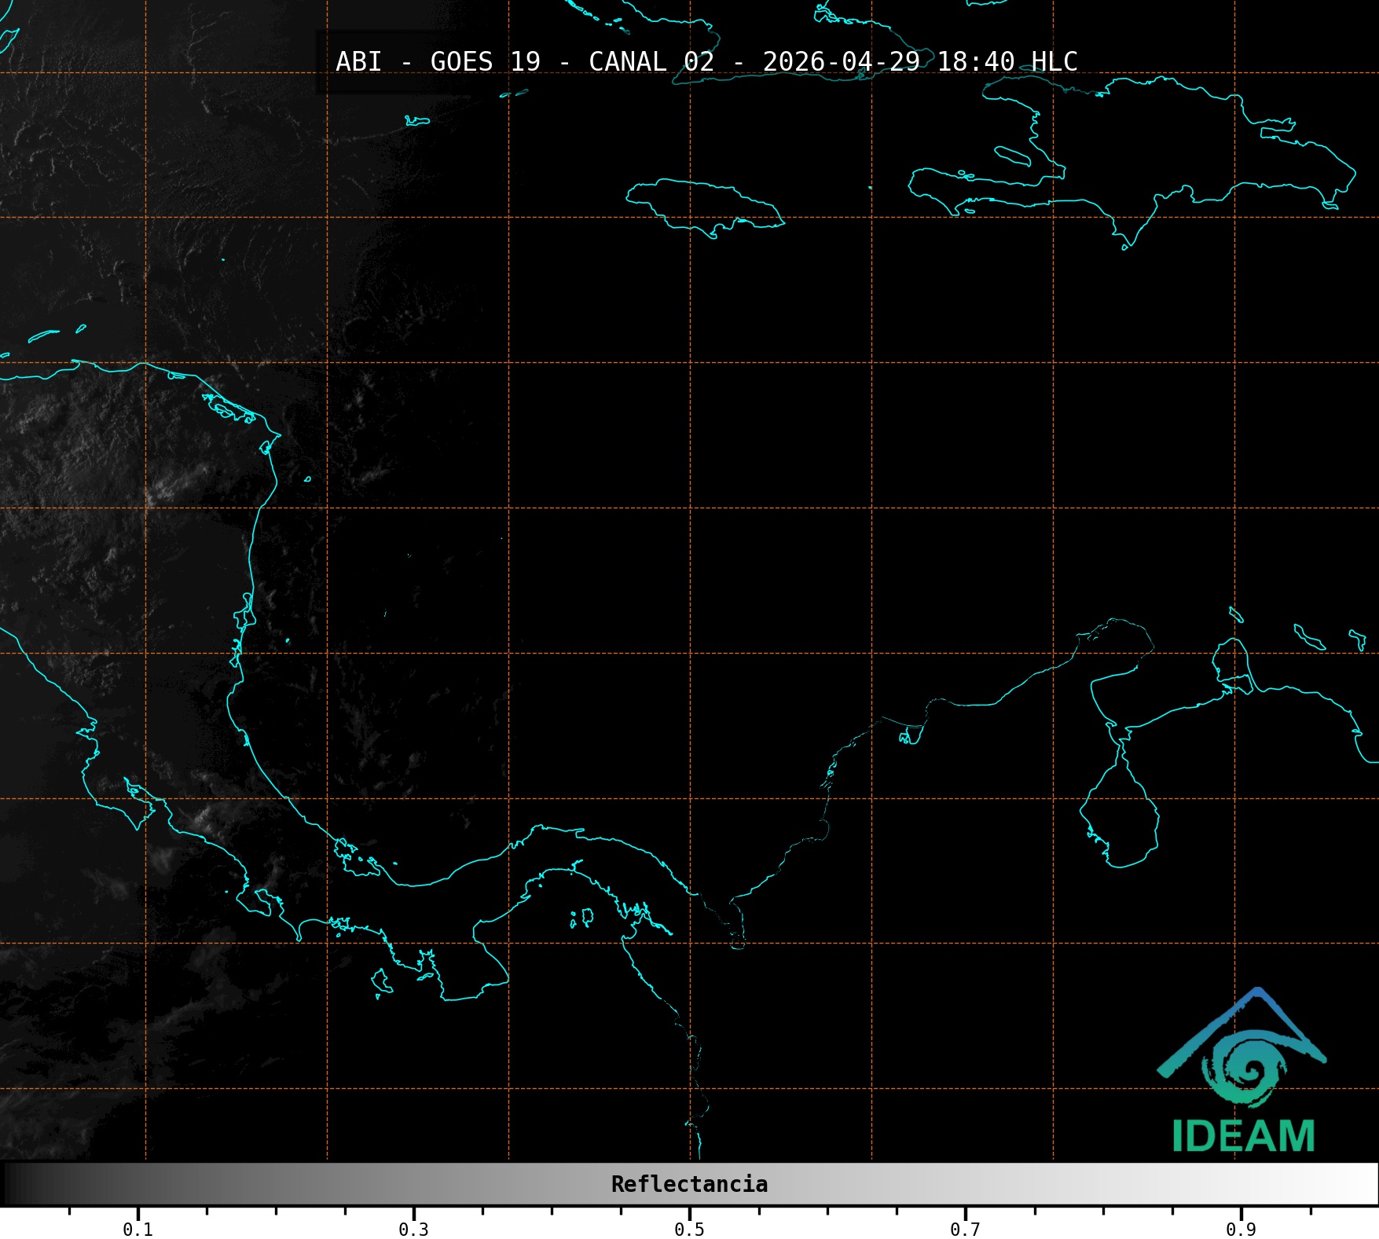The width and height of the screenshot is (1379, 1239).
Task: Click the dark end of the reflectance colorbar
Action: tap(17, 1184)
